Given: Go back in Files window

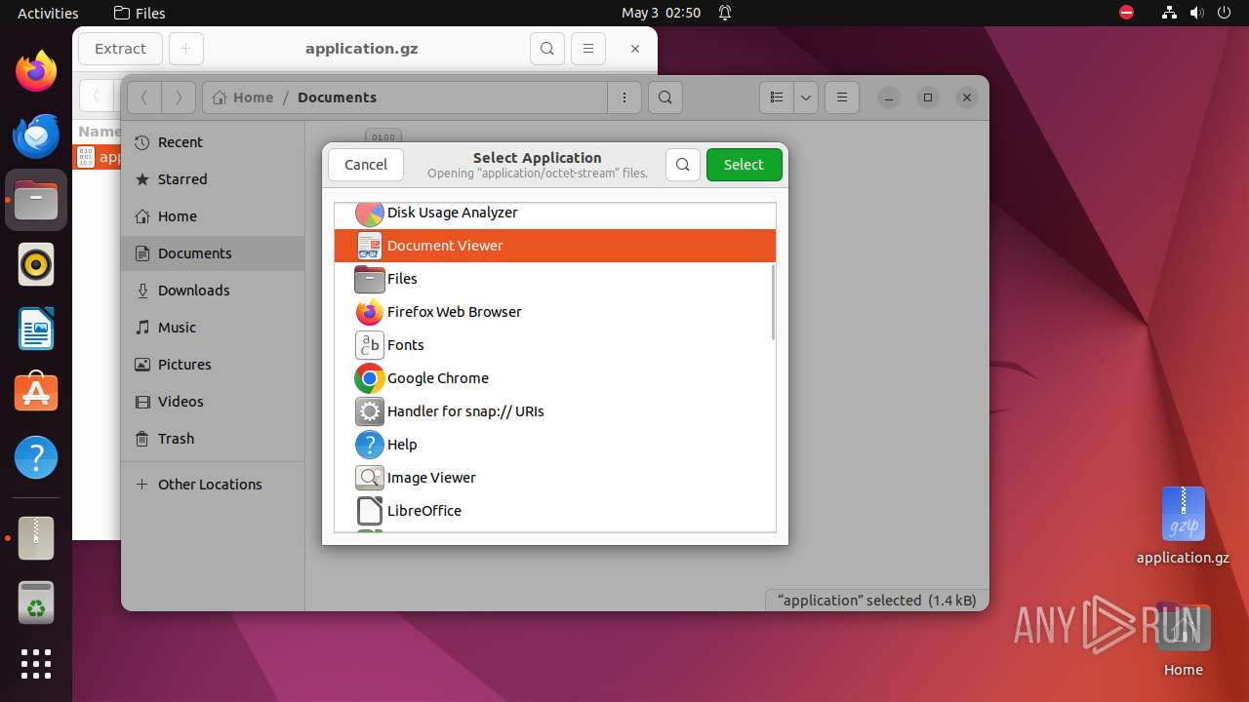Looking at the screenshot, I should (144, 97).
